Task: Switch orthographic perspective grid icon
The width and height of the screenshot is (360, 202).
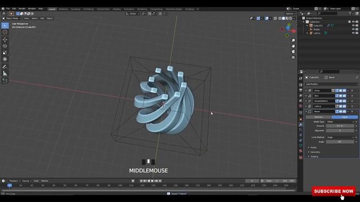Action: [293, 57]
